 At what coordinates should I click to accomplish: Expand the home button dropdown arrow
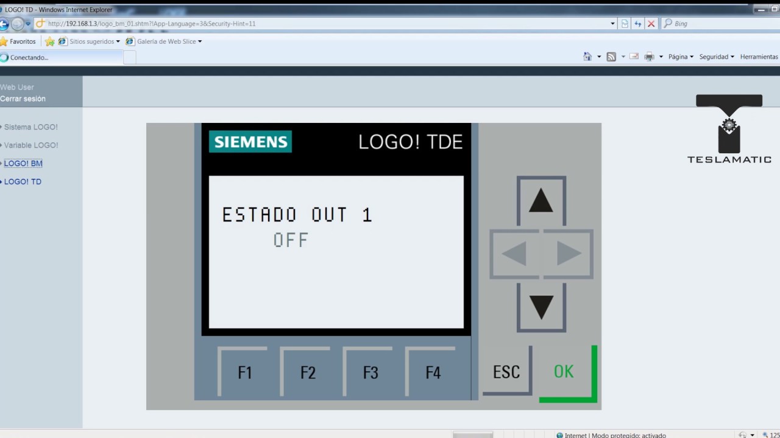(x=599, y=57)
